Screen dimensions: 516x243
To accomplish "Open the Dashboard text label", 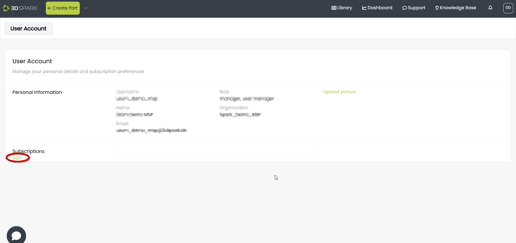I will pos(380,8).
